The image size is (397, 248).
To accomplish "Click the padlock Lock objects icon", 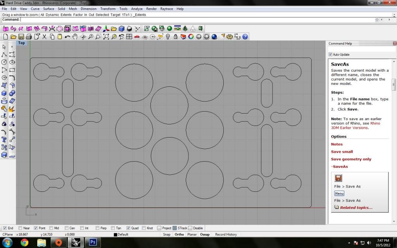I will point(176,37).
